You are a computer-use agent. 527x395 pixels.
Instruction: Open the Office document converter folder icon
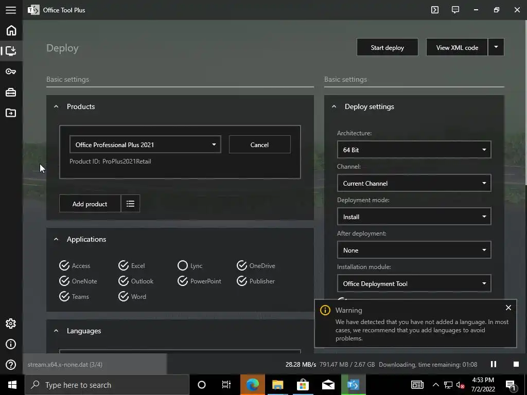point(11,113)
